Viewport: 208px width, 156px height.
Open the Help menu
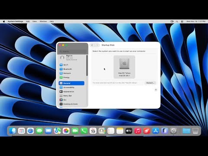click(52, 21)
